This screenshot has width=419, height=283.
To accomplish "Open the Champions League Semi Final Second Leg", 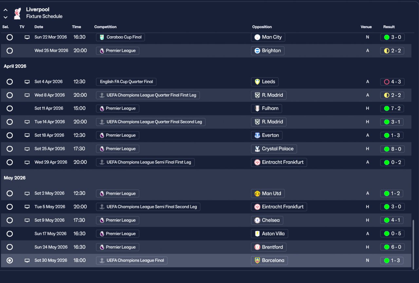I will [148, 207].
